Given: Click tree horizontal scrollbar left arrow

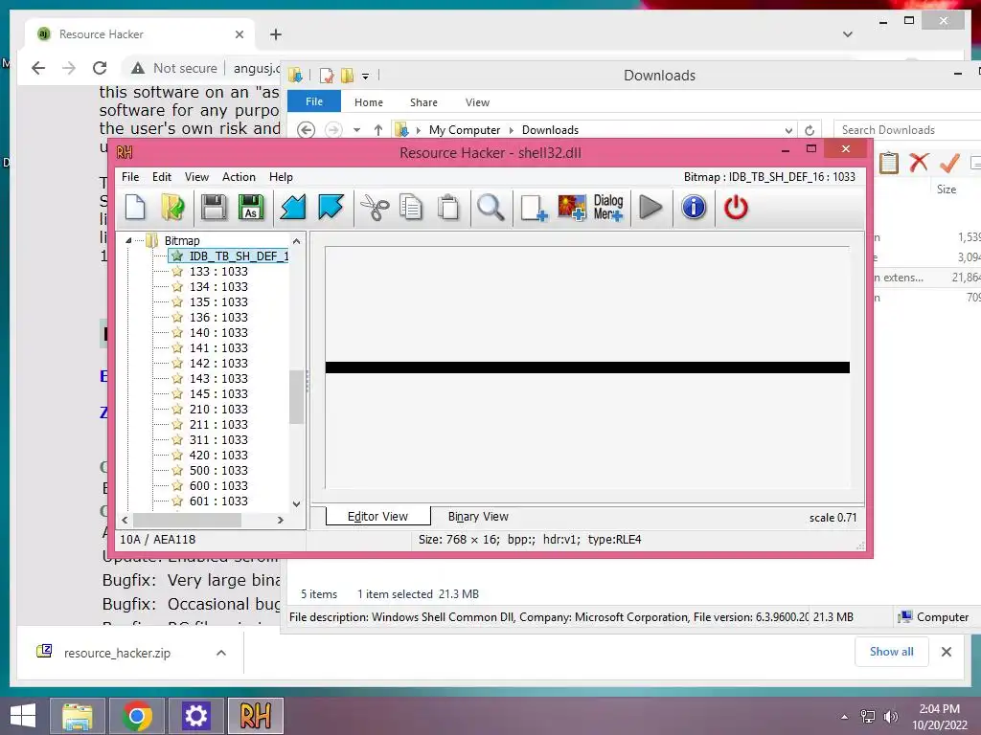Looking at the screenshot, I should [x=125, y=520].
